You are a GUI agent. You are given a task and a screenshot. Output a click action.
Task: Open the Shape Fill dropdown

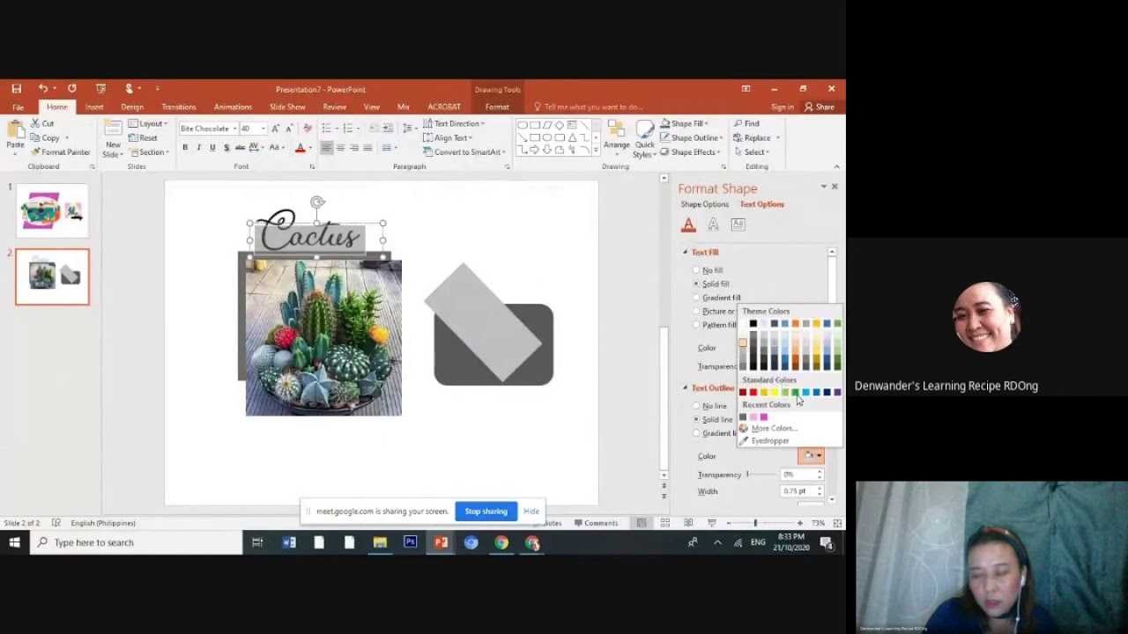(x=684, y=123)
